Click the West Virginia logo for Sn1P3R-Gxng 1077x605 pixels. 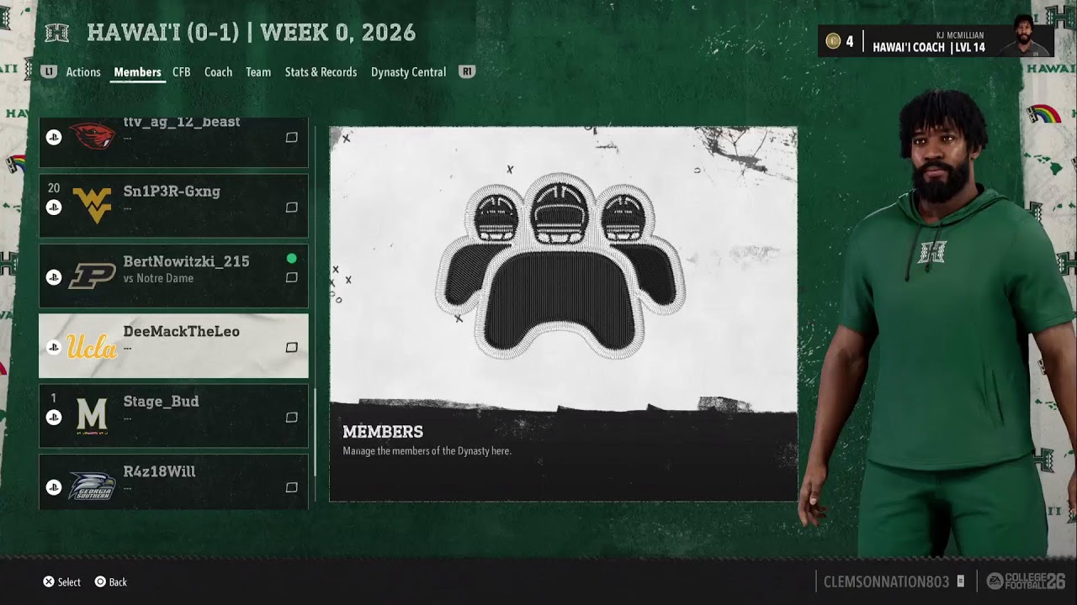tap(93, 206)
